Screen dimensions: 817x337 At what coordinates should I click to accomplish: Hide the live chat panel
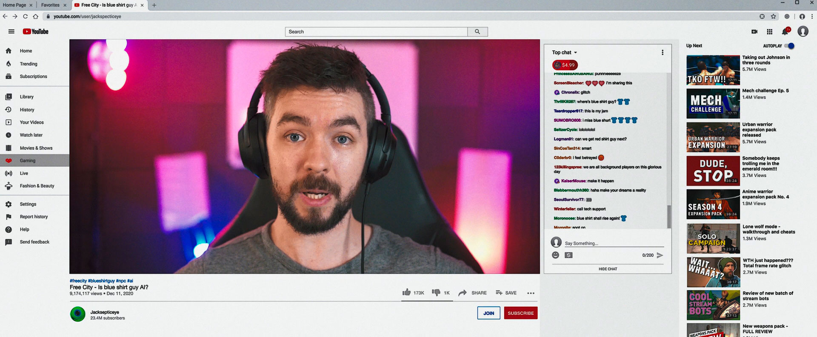click(608, 269)
